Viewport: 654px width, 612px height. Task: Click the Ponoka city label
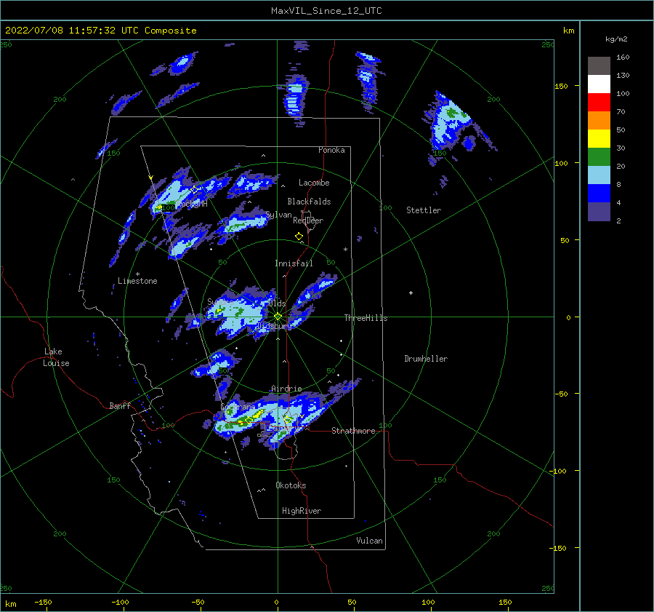[331, 150]
